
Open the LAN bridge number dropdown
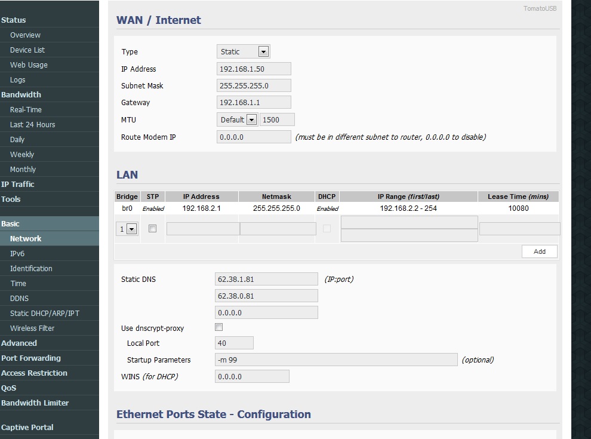point(127,229)
